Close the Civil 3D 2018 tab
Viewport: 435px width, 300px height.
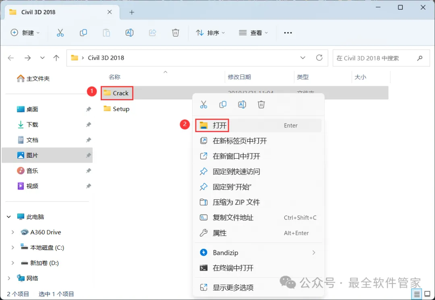(x=110, y=12)
